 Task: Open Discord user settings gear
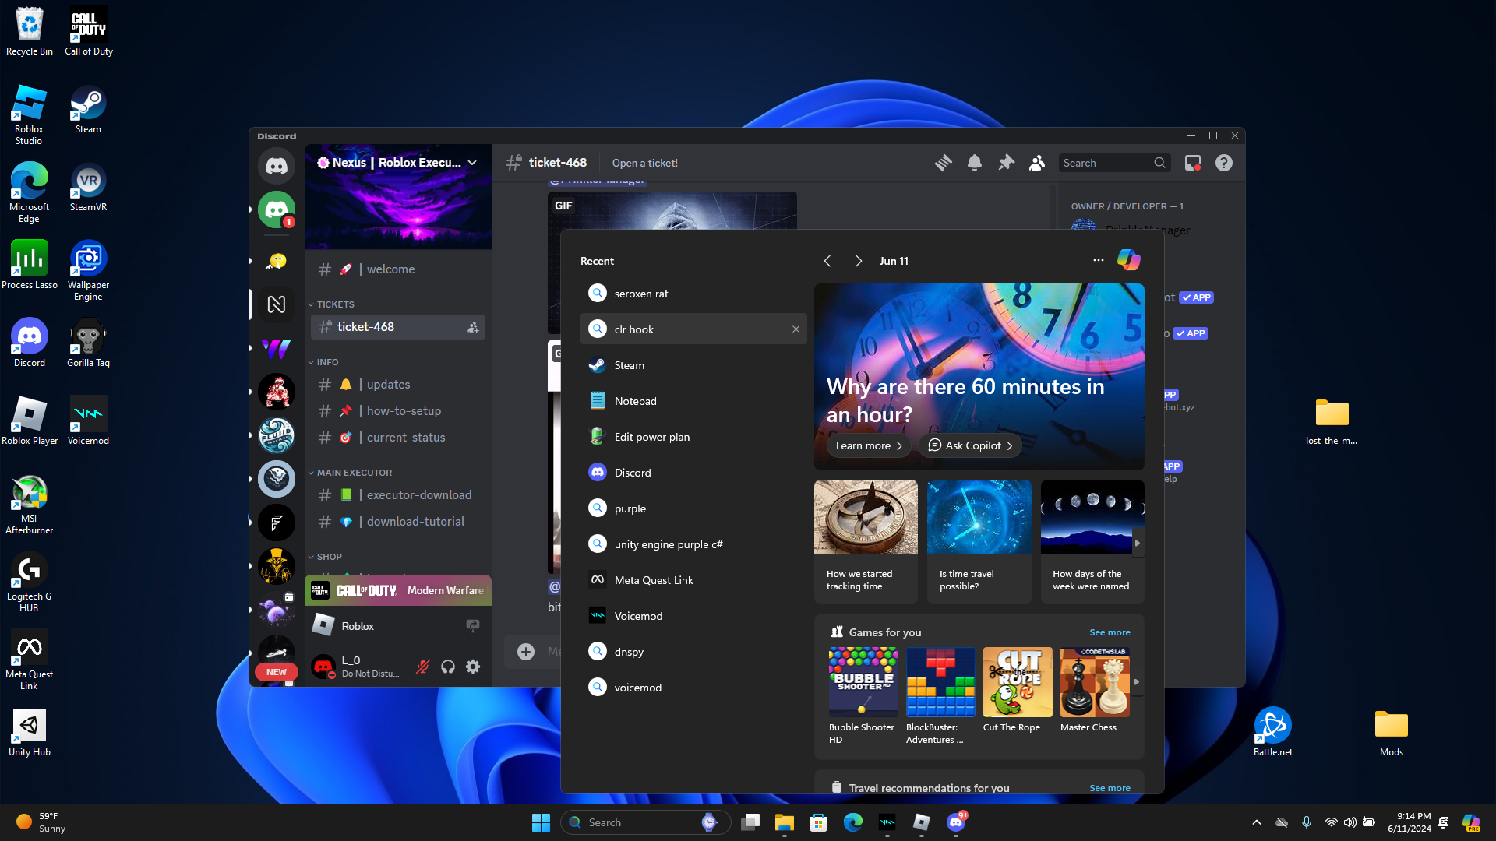(x=473, y=667)
